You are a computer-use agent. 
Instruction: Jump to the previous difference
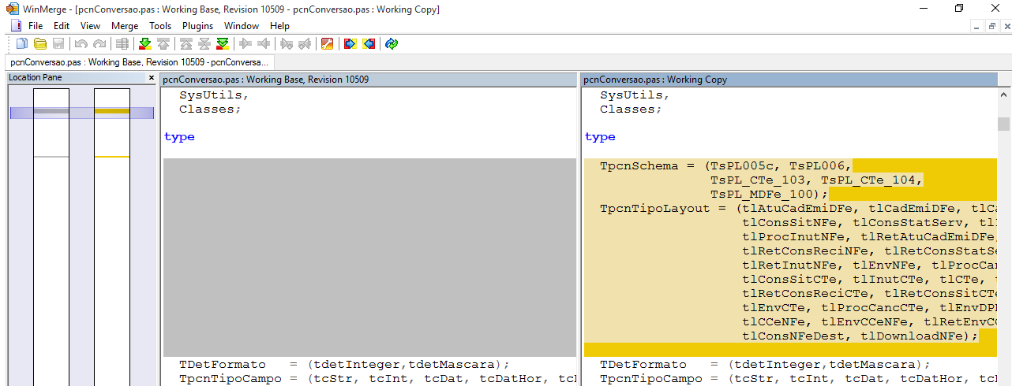[163, 43]
